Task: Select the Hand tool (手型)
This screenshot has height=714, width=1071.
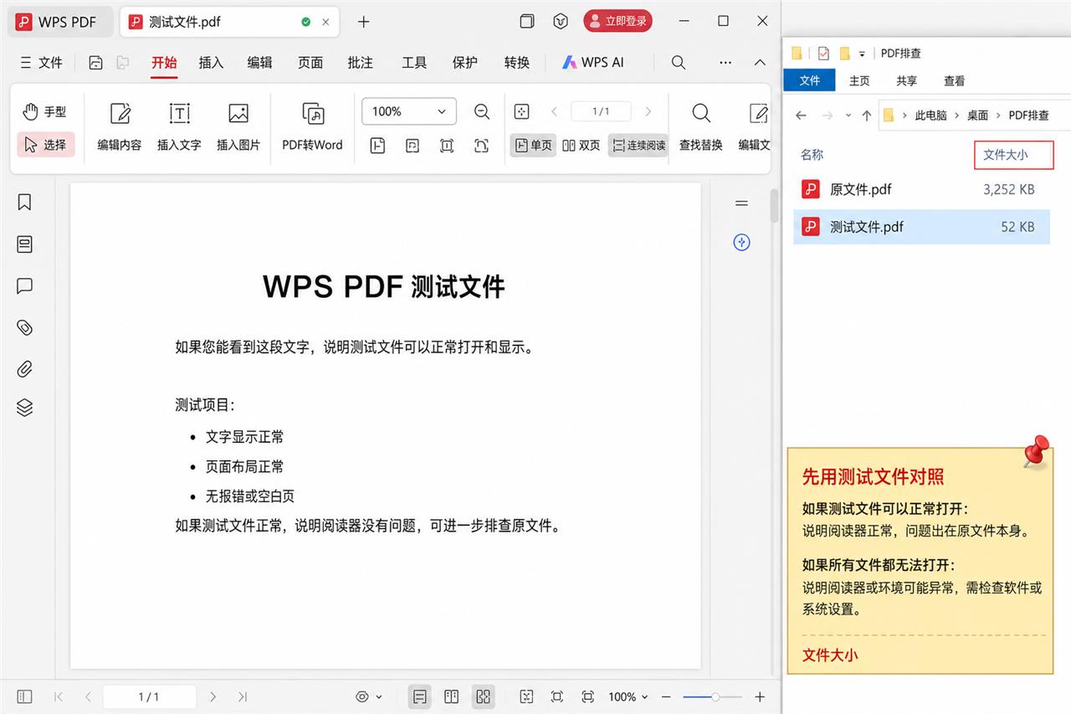Action: click(x=45, y=111)
